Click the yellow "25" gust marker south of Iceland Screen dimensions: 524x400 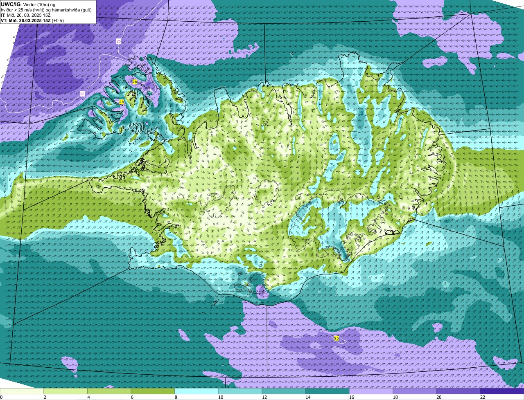point(337,338)
